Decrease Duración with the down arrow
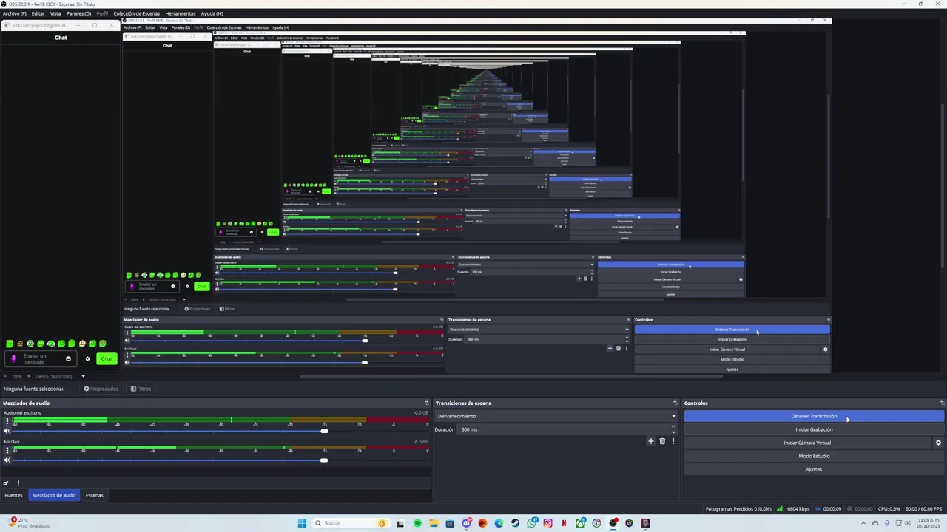 point(673,432)
